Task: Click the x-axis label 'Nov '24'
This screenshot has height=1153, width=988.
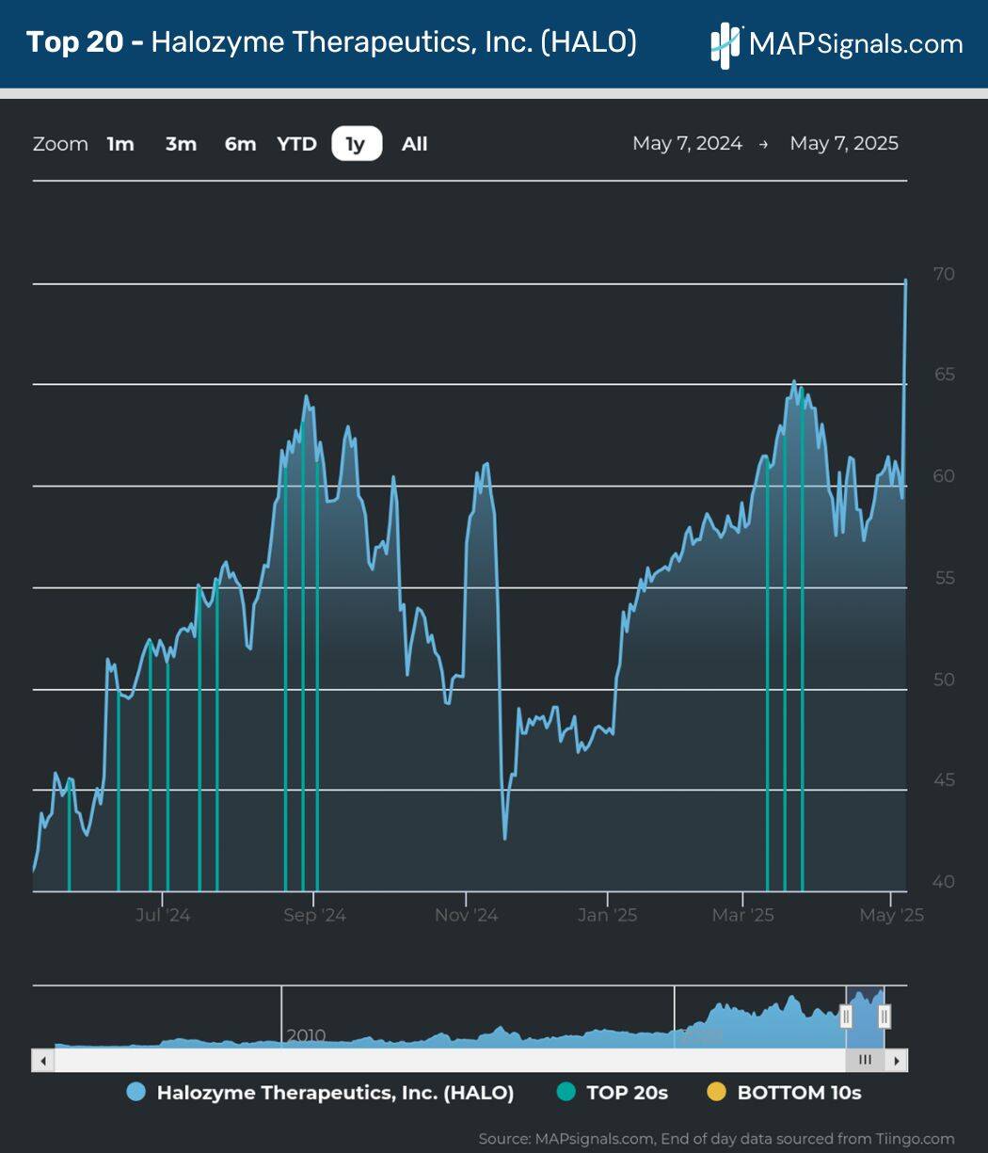Action: [466, 915]
